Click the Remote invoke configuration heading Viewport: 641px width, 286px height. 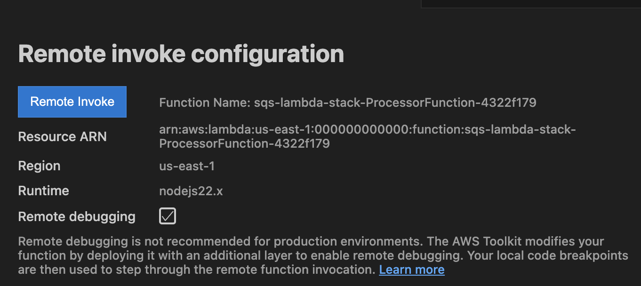pos(181,54)
